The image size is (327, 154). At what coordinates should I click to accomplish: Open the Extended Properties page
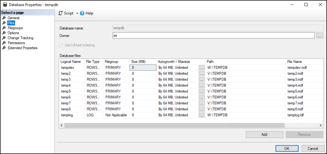(23, 48)
